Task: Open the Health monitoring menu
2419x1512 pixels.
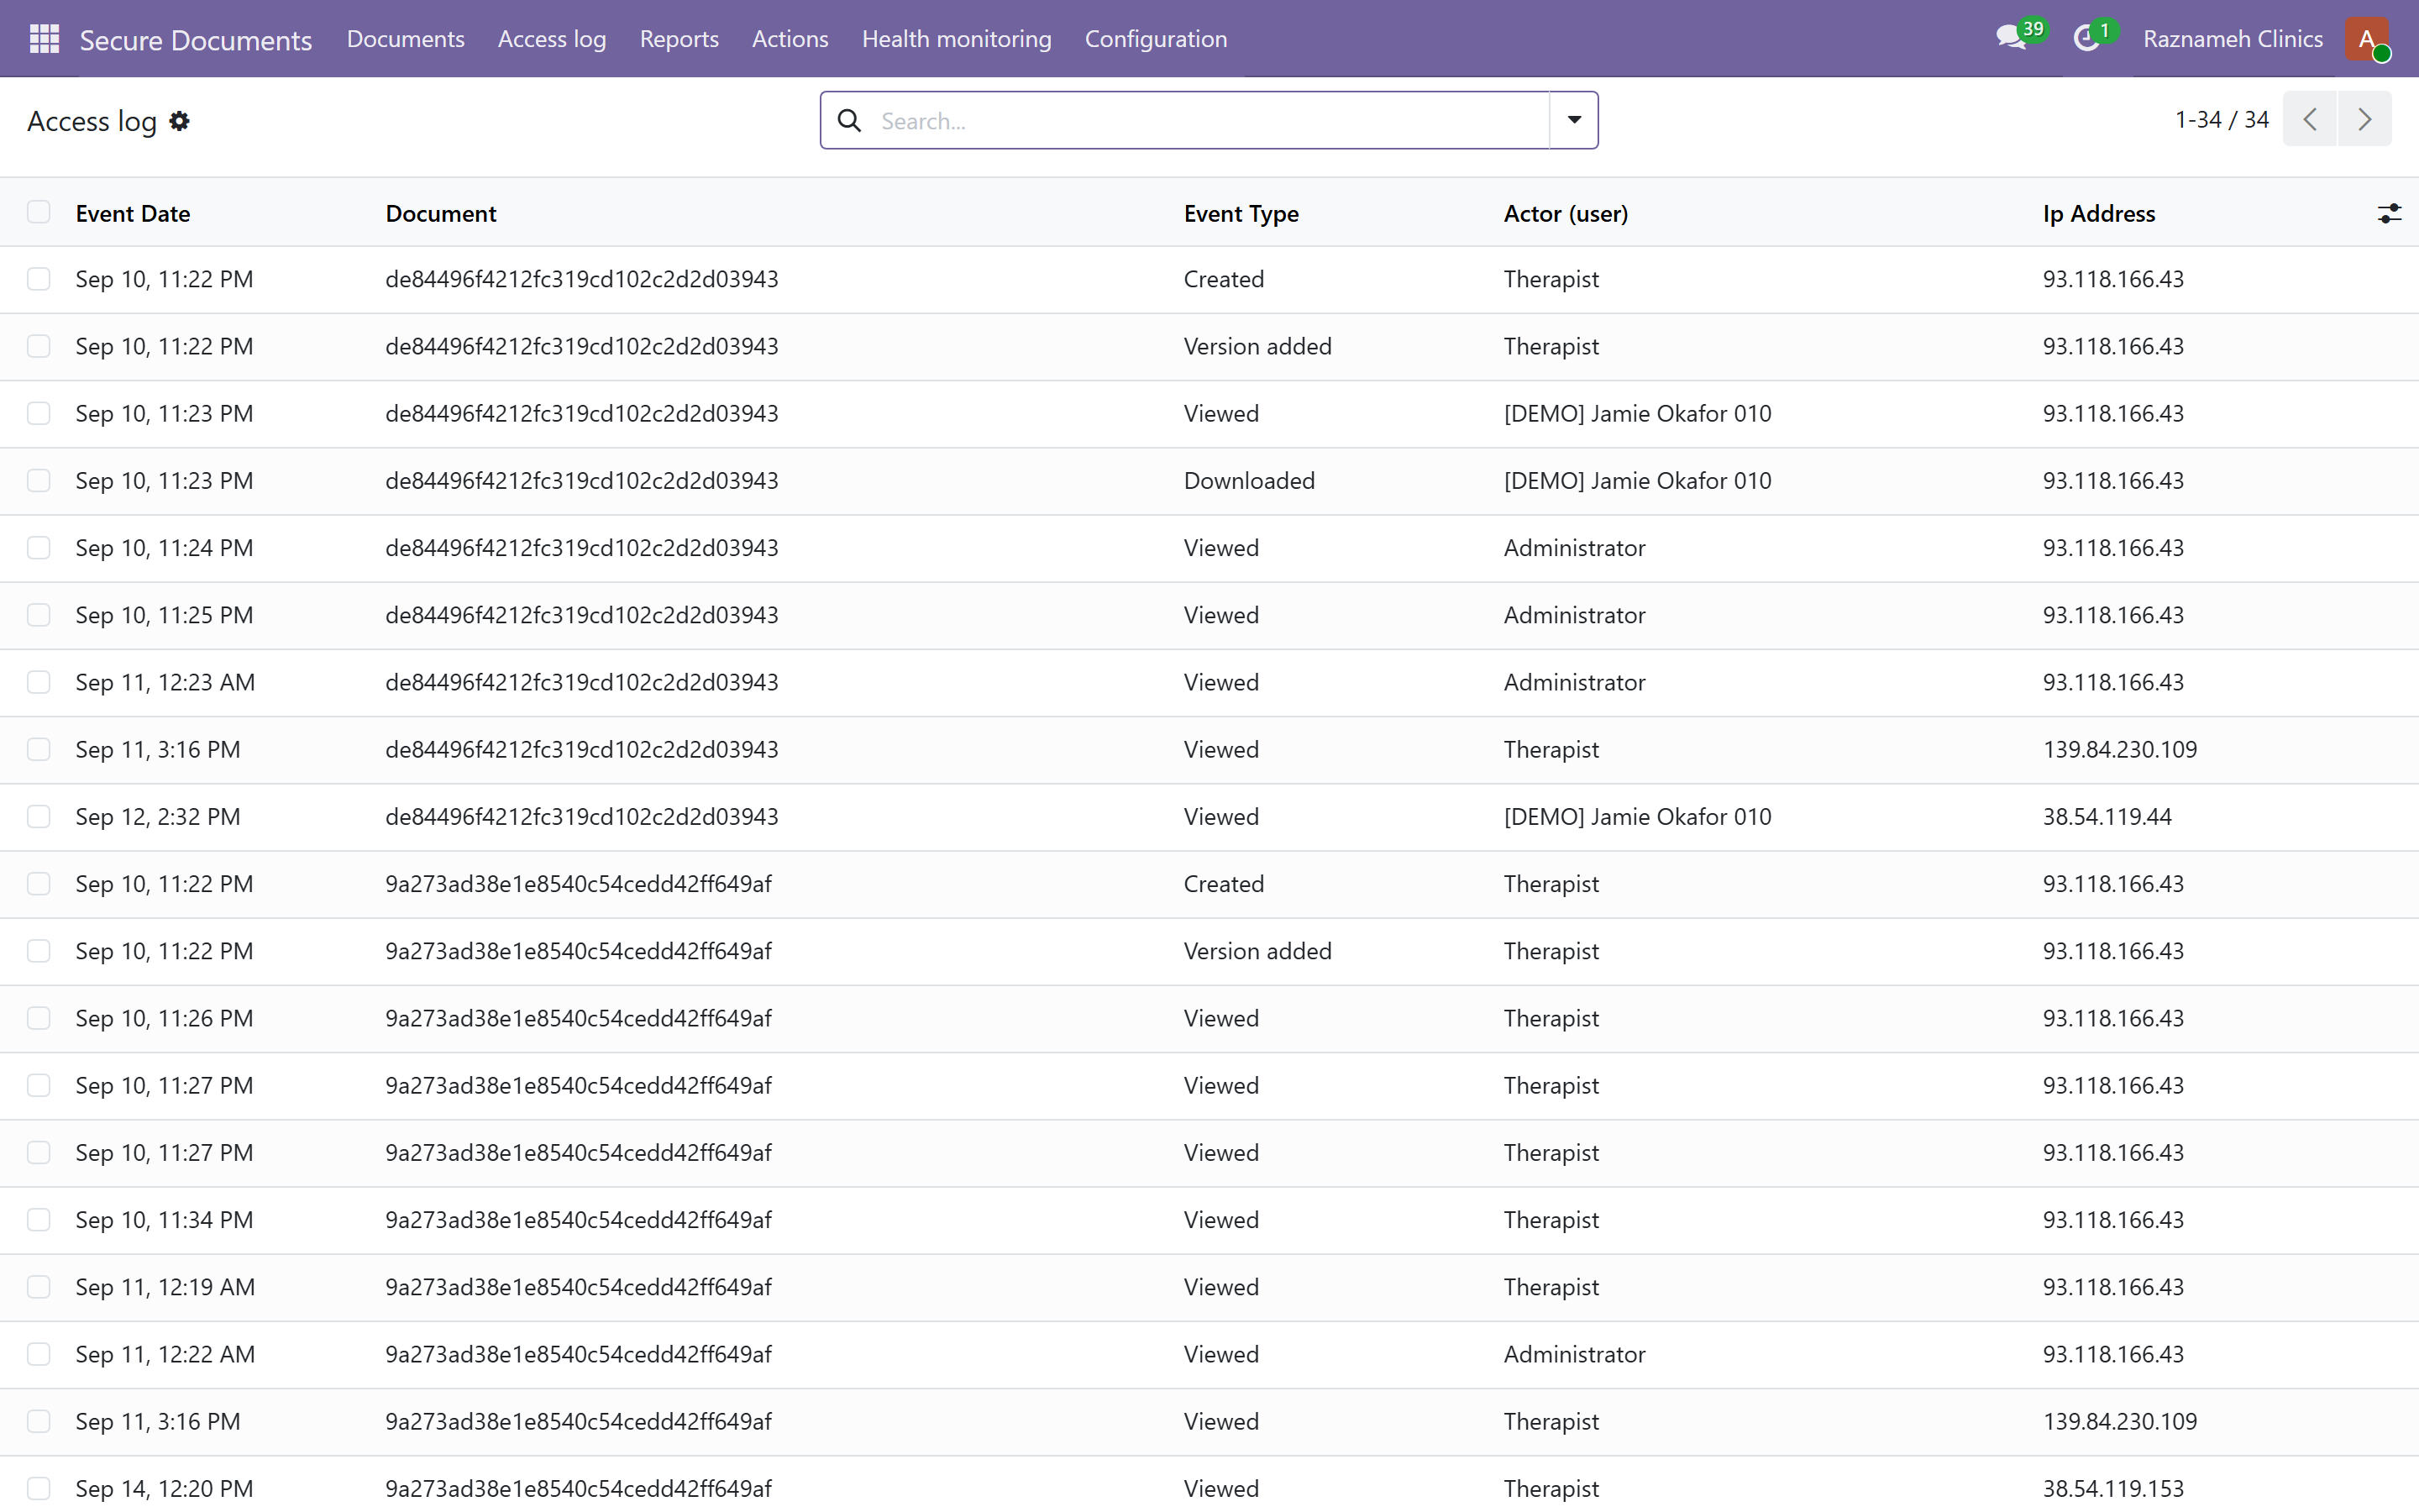Action: (x=957, y=39)
